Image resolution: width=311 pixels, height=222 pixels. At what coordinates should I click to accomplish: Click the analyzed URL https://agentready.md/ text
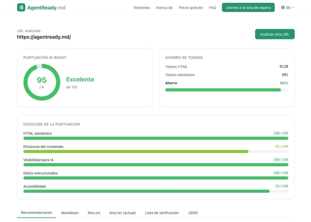44,37
